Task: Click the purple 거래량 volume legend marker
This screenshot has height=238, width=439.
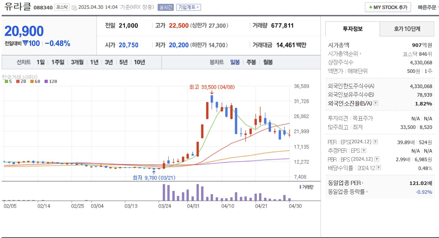Action: (300, 187)
